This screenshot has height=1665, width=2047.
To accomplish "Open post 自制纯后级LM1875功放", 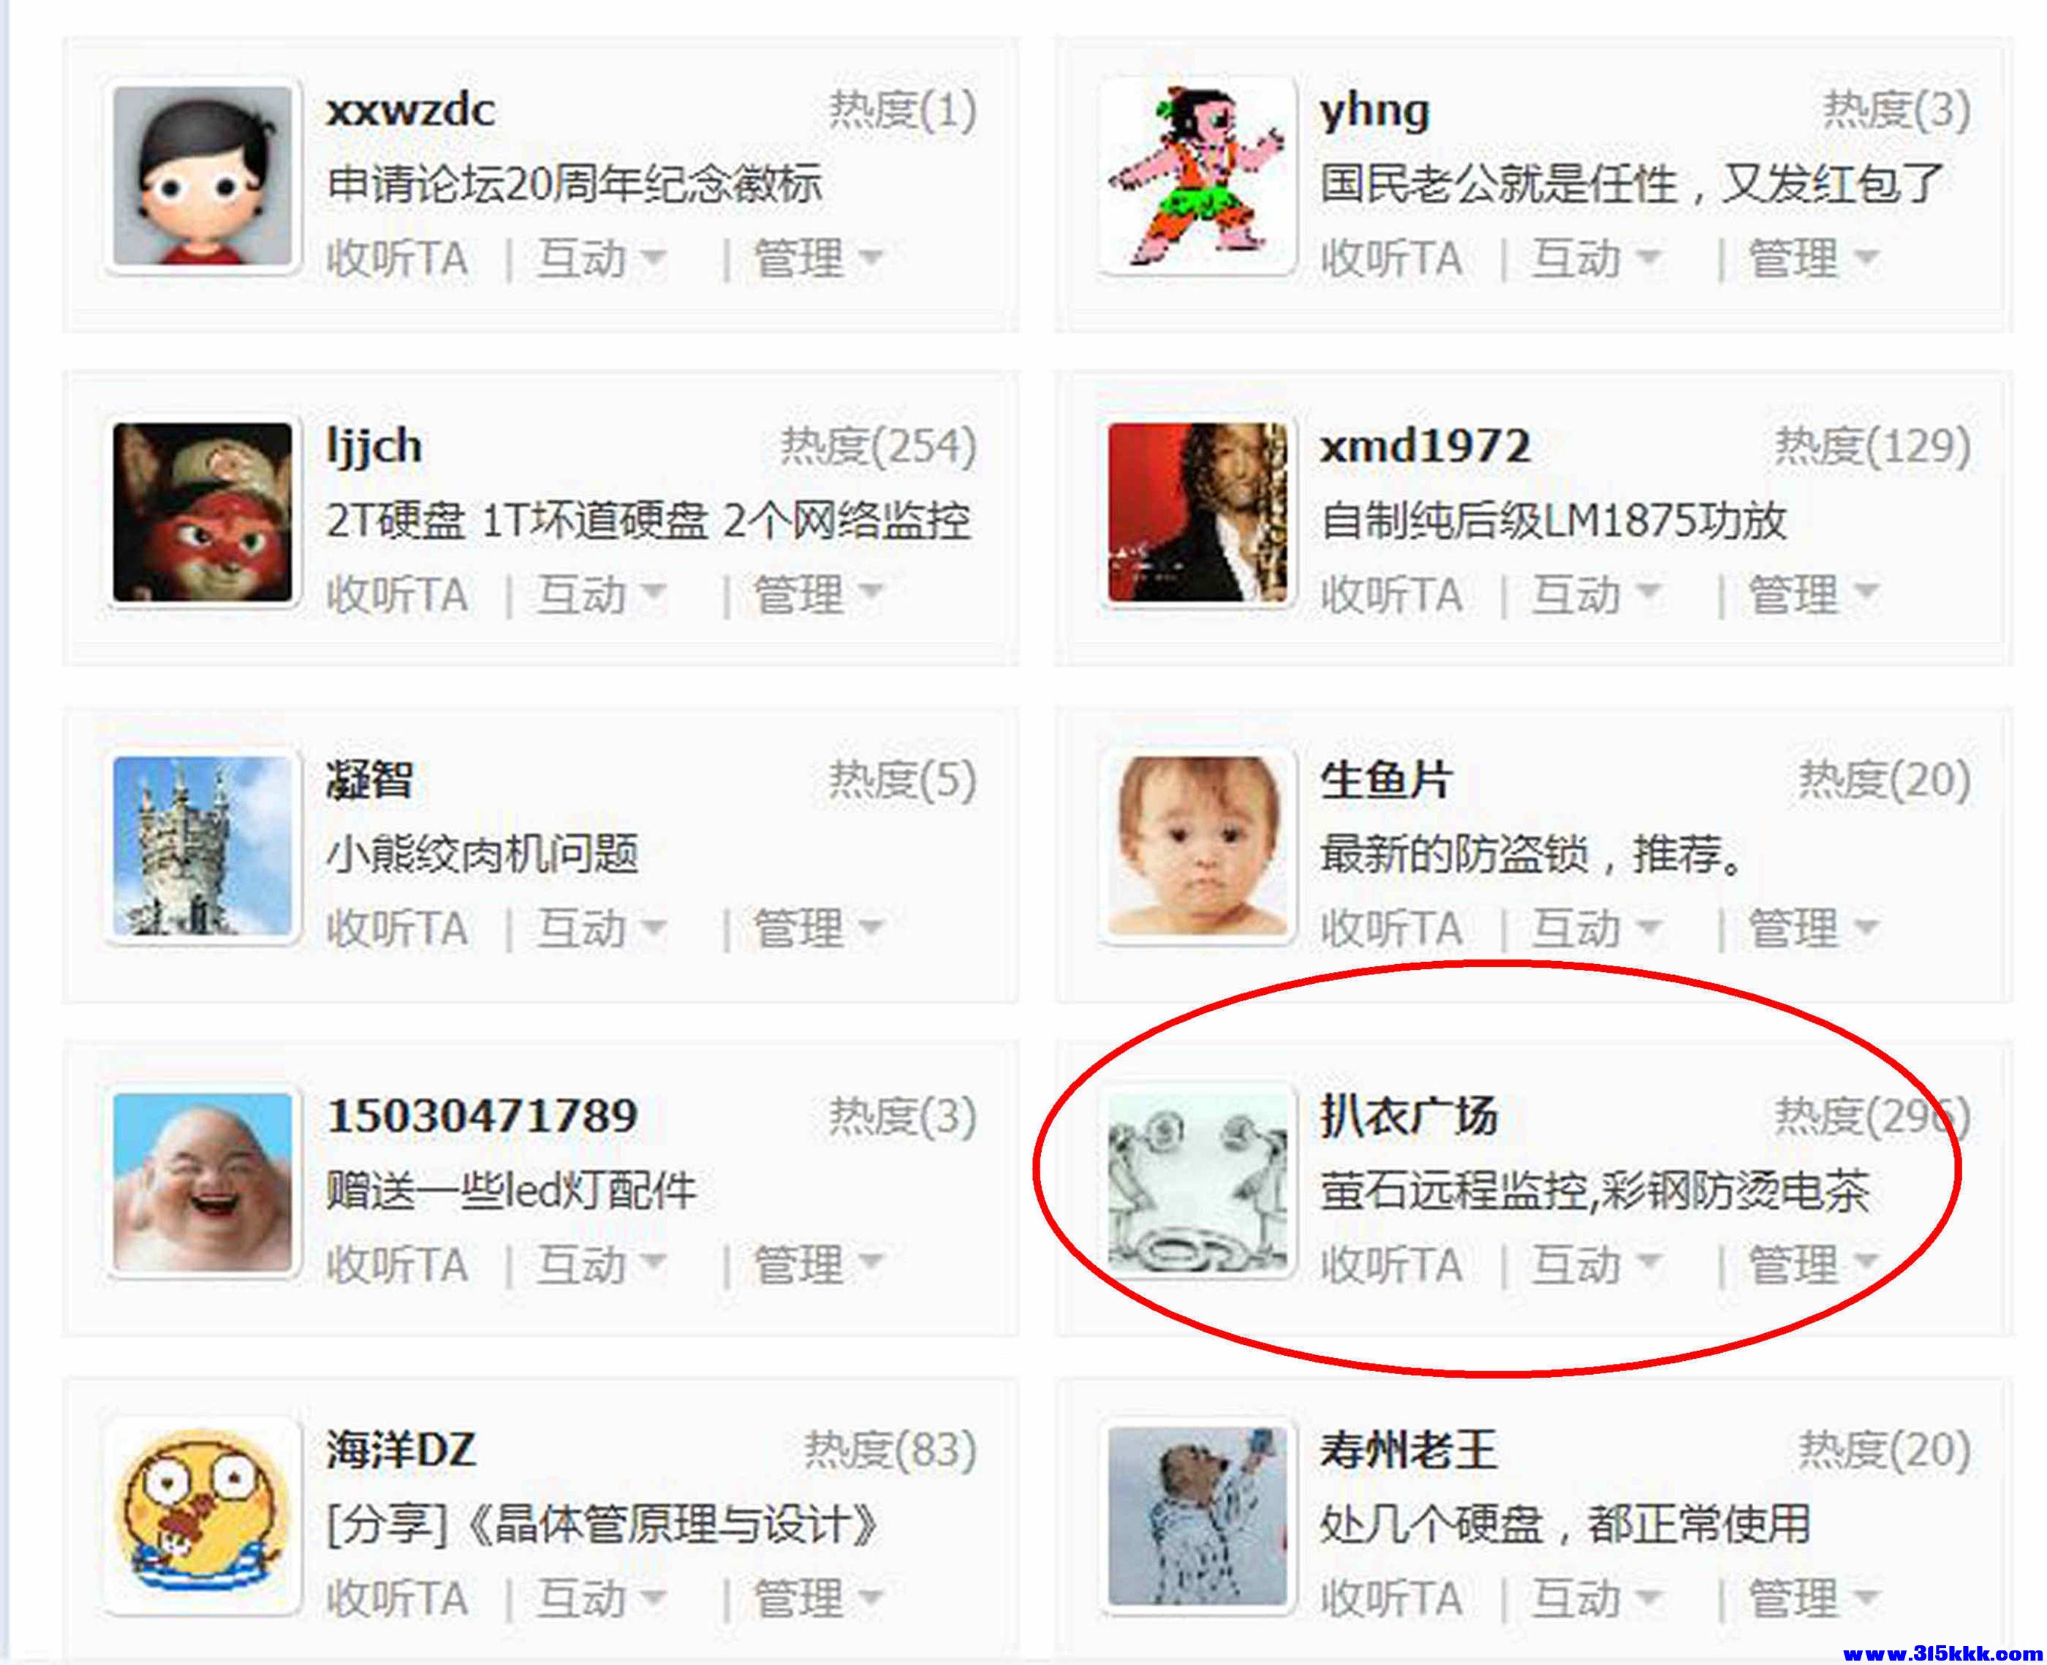I will 1553,521.
